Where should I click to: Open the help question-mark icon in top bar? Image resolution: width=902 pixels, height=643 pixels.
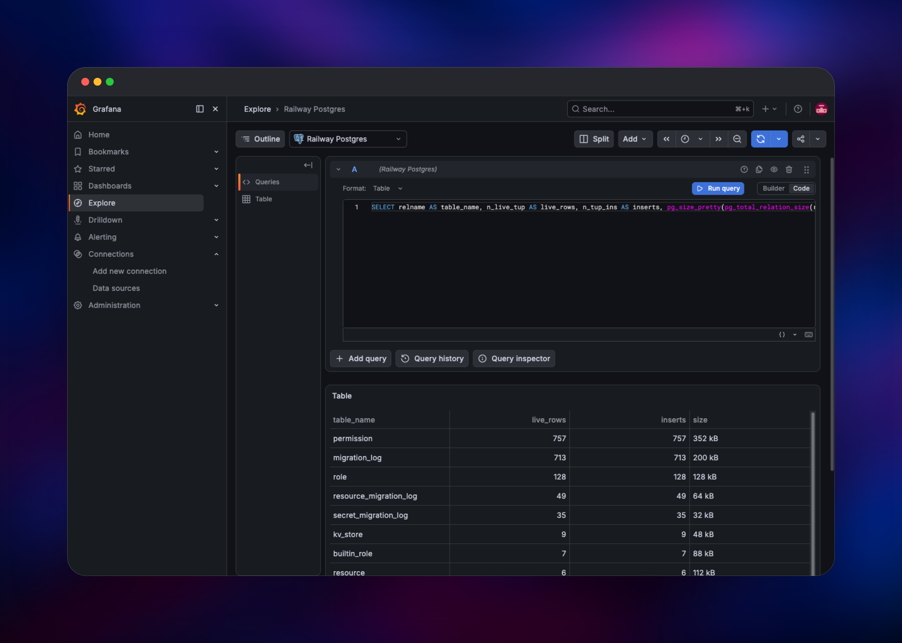(798, 109)
